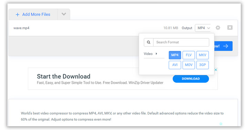The image size is (248, 130).
Task: Select MP4 output format
Action: pos(175,55)
